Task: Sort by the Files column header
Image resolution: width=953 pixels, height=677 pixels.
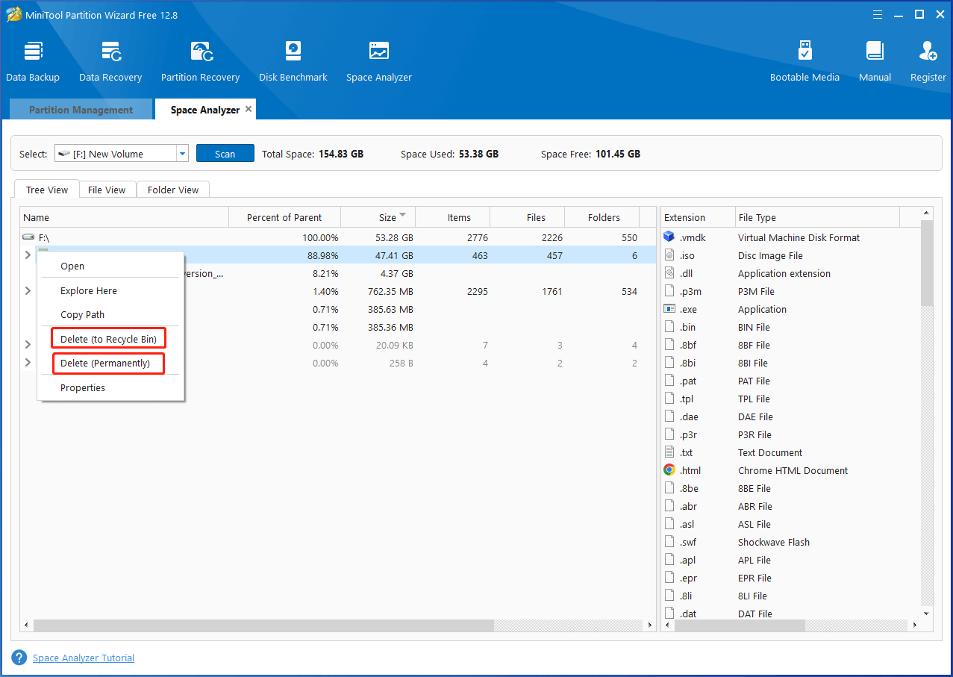Action: coord(527,217)
